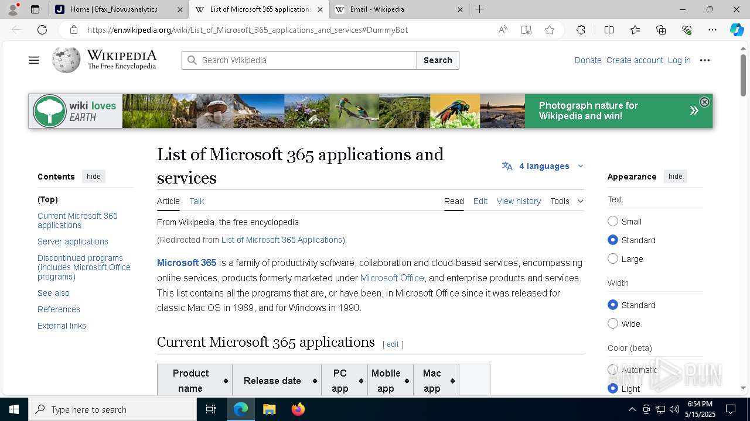750x421 pixels.
Task: Open the Talk tab
Action: [x=197, y=201]
